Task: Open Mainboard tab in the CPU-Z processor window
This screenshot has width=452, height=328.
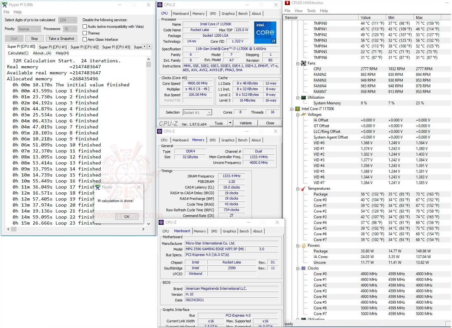Action: (x=181, y=14)
